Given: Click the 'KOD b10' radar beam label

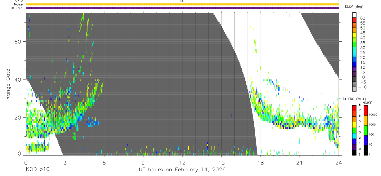Looking at the screenshot, I should (x=37, y=170).
